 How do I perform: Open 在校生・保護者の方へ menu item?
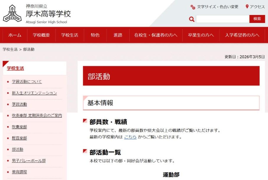click(156, 35)
